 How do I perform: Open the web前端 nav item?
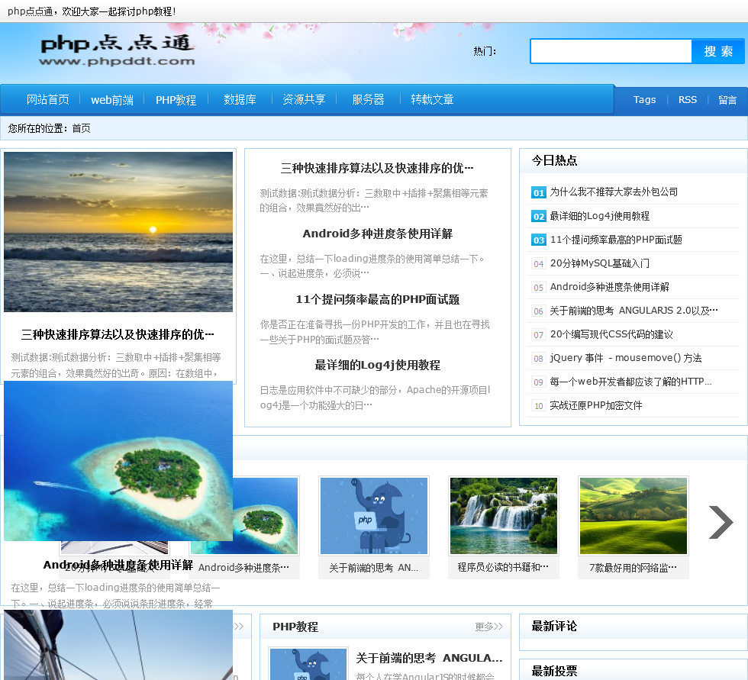point(112,100)
